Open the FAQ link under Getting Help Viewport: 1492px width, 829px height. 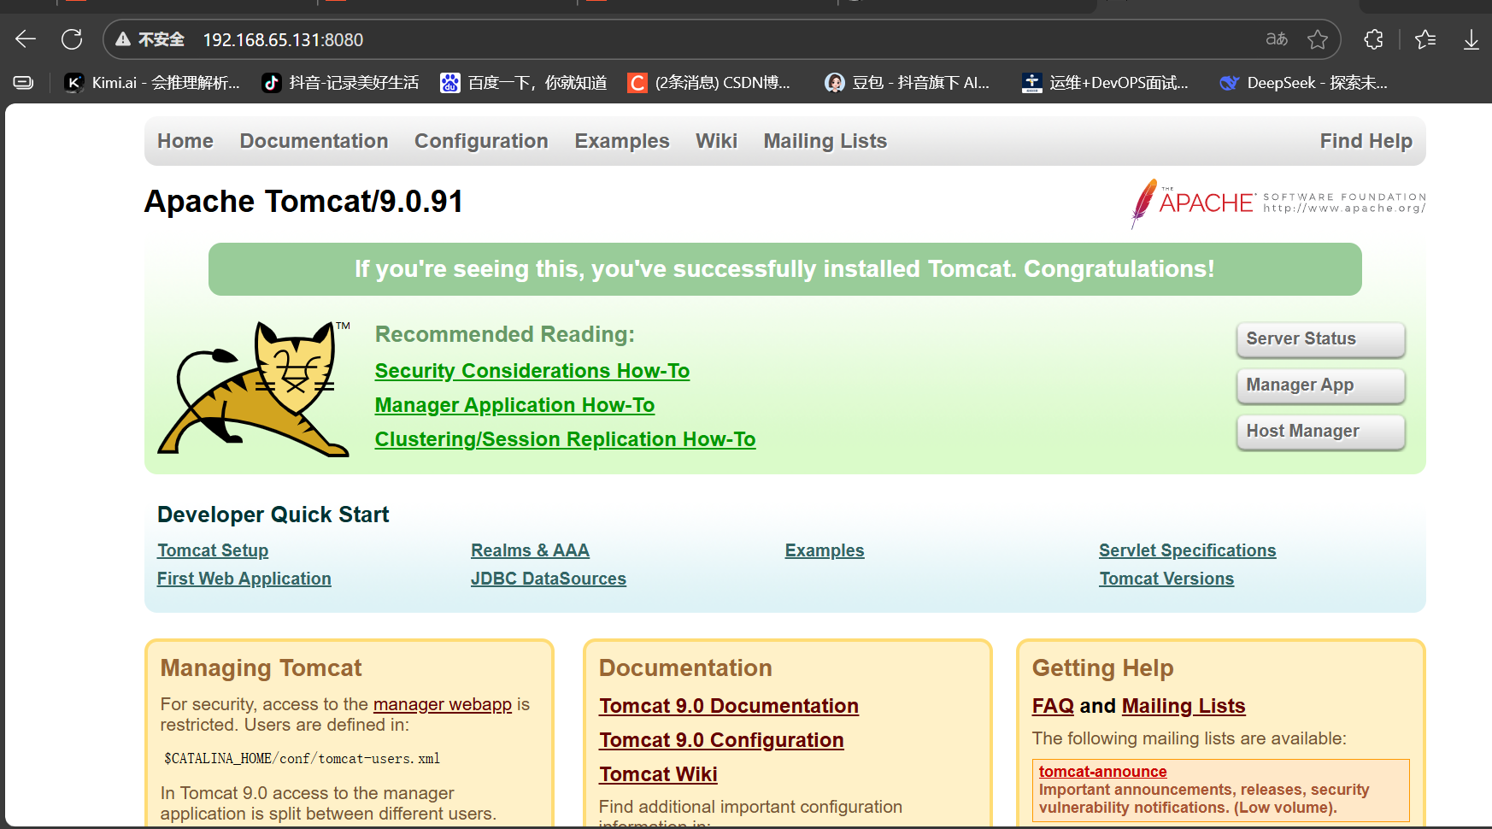click(1053, 706)
